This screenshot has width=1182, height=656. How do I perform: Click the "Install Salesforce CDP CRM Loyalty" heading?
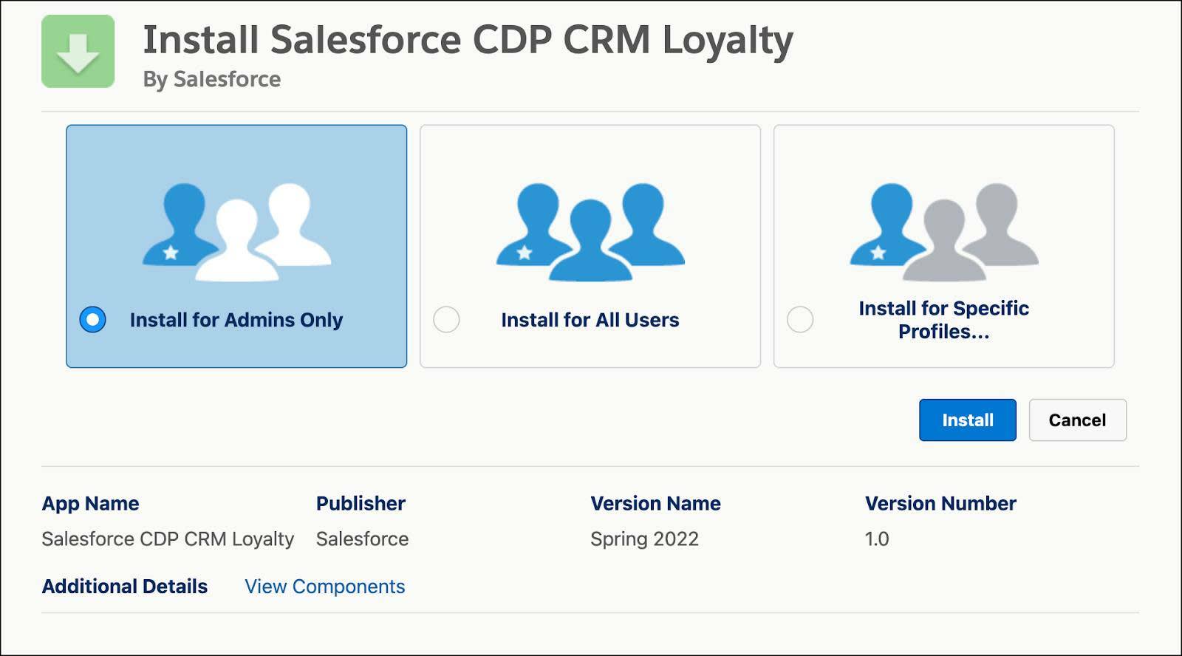coord(468,39)
